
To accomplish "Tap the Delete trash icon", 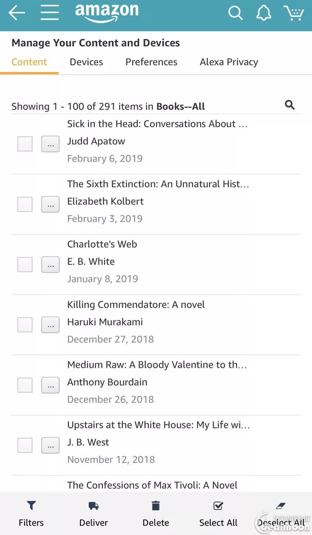I will [156, 506].
